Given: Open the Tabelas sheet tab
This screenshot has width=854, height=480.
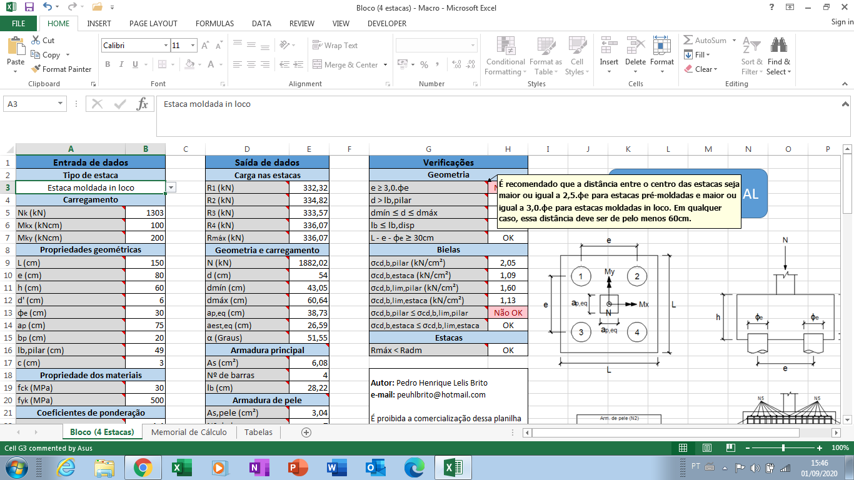Looking at the screenshot, I should (x=258, y=432).
